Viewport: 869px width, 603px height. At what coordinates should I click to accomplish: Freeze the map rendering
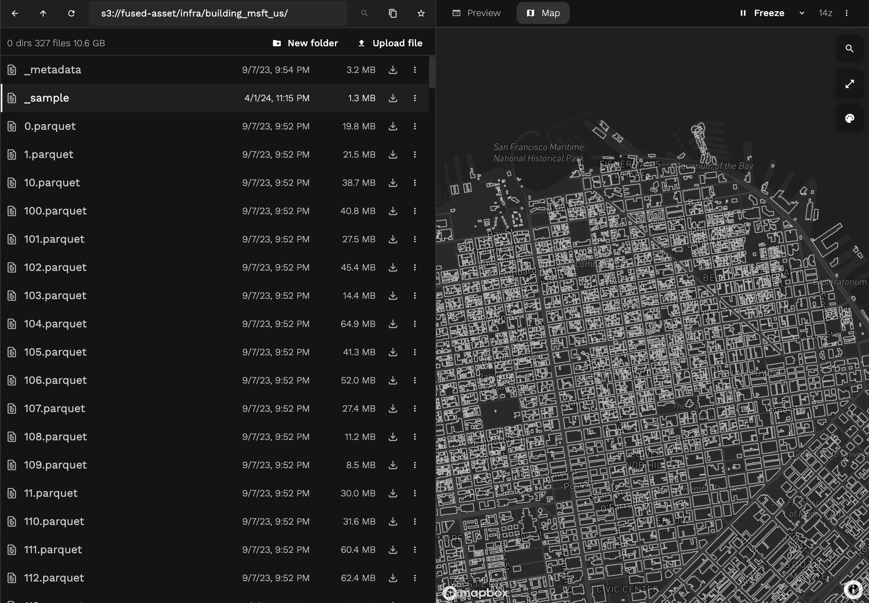click(762, 13)
